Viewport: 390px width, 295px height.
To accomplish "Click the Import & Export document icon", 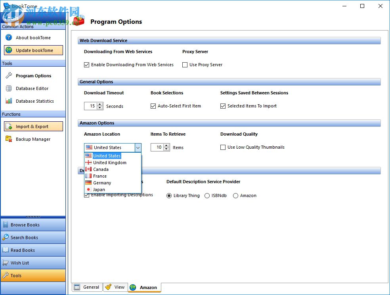I will [9, 126].
